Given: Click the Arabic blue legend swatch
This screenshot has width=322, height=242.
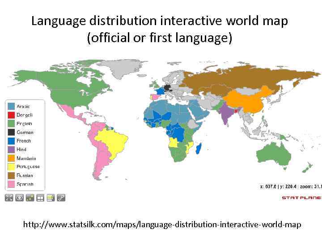Looking at the screenshot, I should tap(11, 106).
